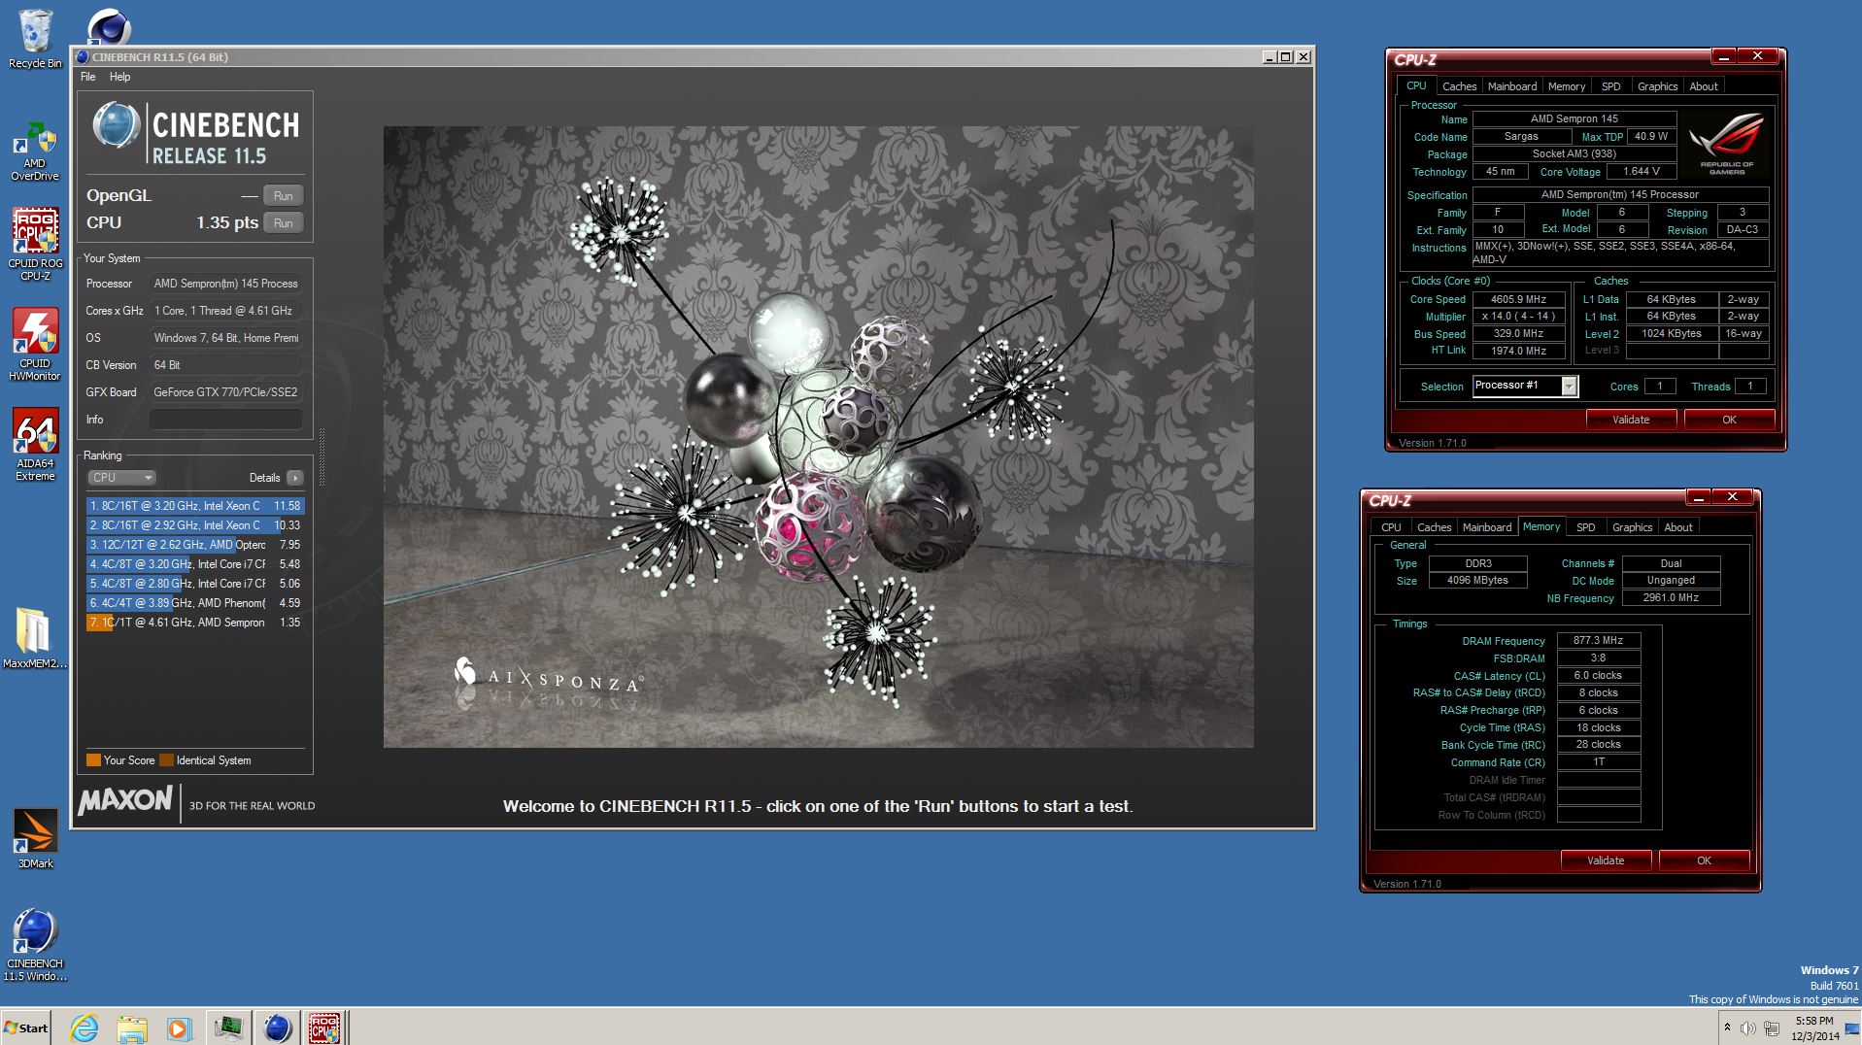Switch to CINEBENCH taskbar icon
This screenshot has width=1862, height=1045.
(x=277, y=1028)
